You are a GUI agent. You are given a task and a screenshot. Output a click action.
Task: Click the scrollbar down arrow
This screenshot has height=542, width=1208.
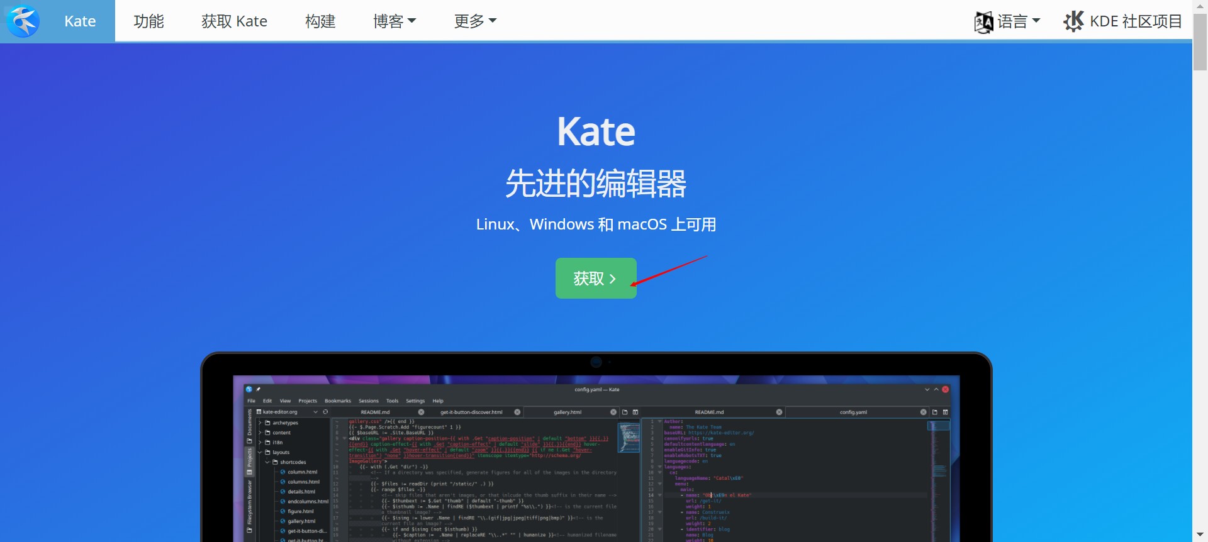[1200, 535]
